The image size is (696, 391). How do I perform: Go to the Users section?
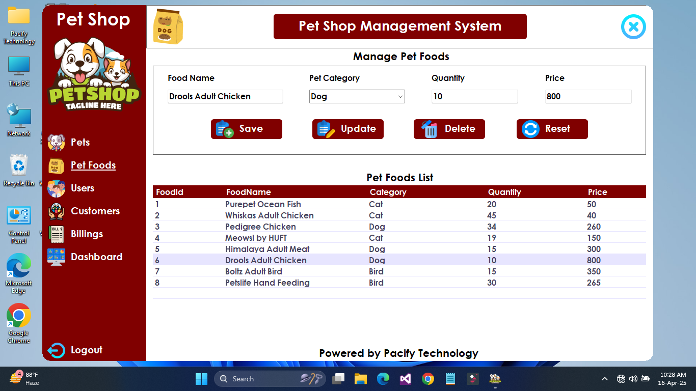[x=83, y=188]
